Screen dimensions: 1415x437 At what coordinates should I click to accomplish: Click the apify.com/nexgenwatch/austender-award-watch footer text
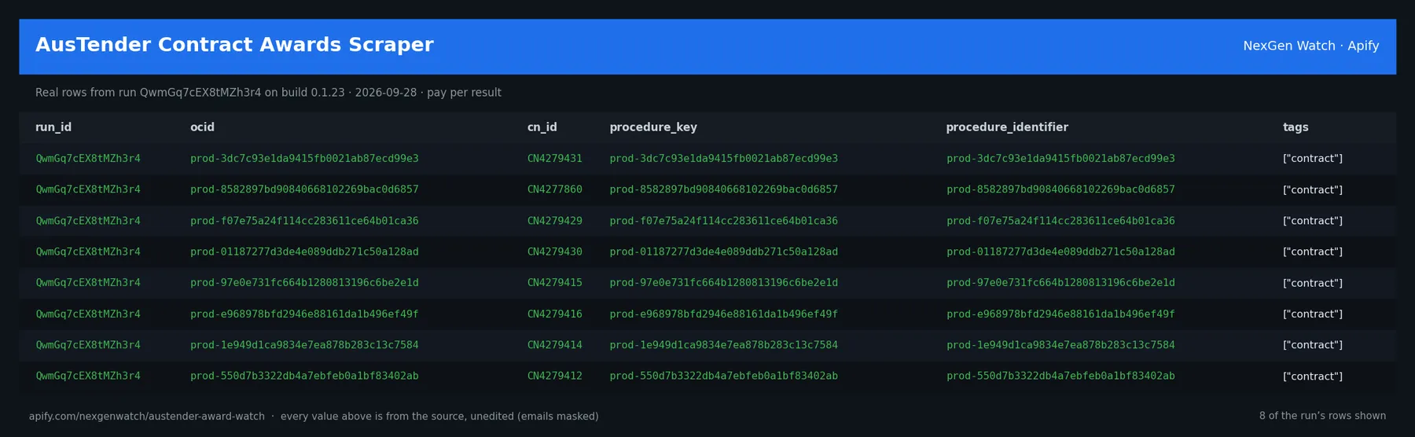click(x=147, y=417)
